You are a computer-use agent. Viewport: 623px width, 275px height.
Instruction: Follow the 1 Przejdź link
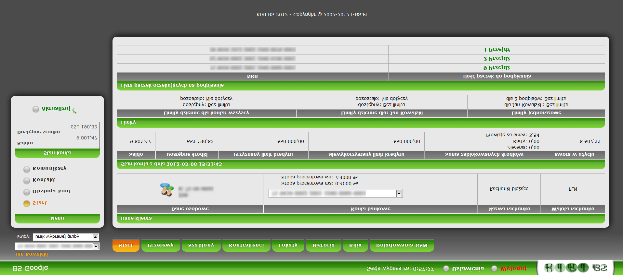point(497,49)
